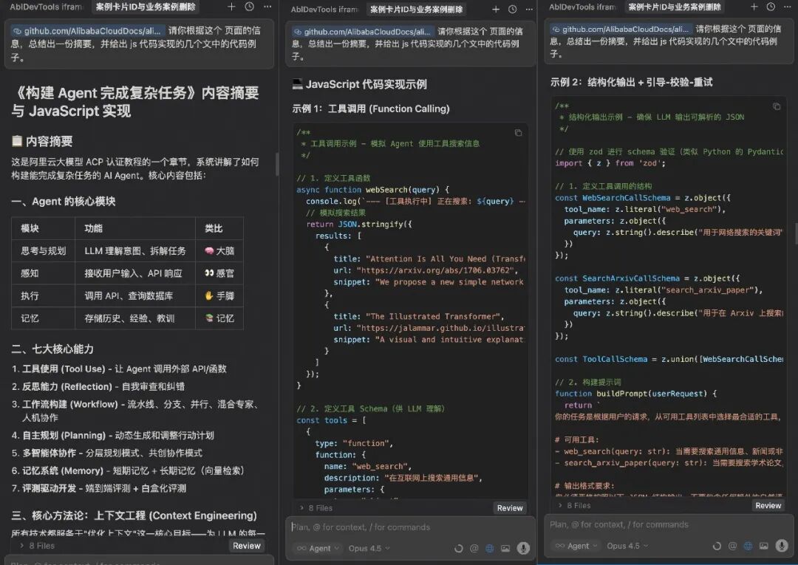Switch to AblDevTools ifram tab in left panel
The image size is (798, 565).
point(46,7)
